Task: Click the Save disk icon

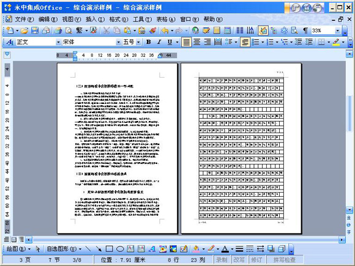Action: point(35,31)
